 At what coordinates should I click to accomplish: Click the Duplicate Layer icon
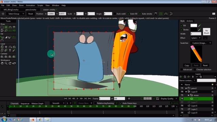tap(185, 77)
